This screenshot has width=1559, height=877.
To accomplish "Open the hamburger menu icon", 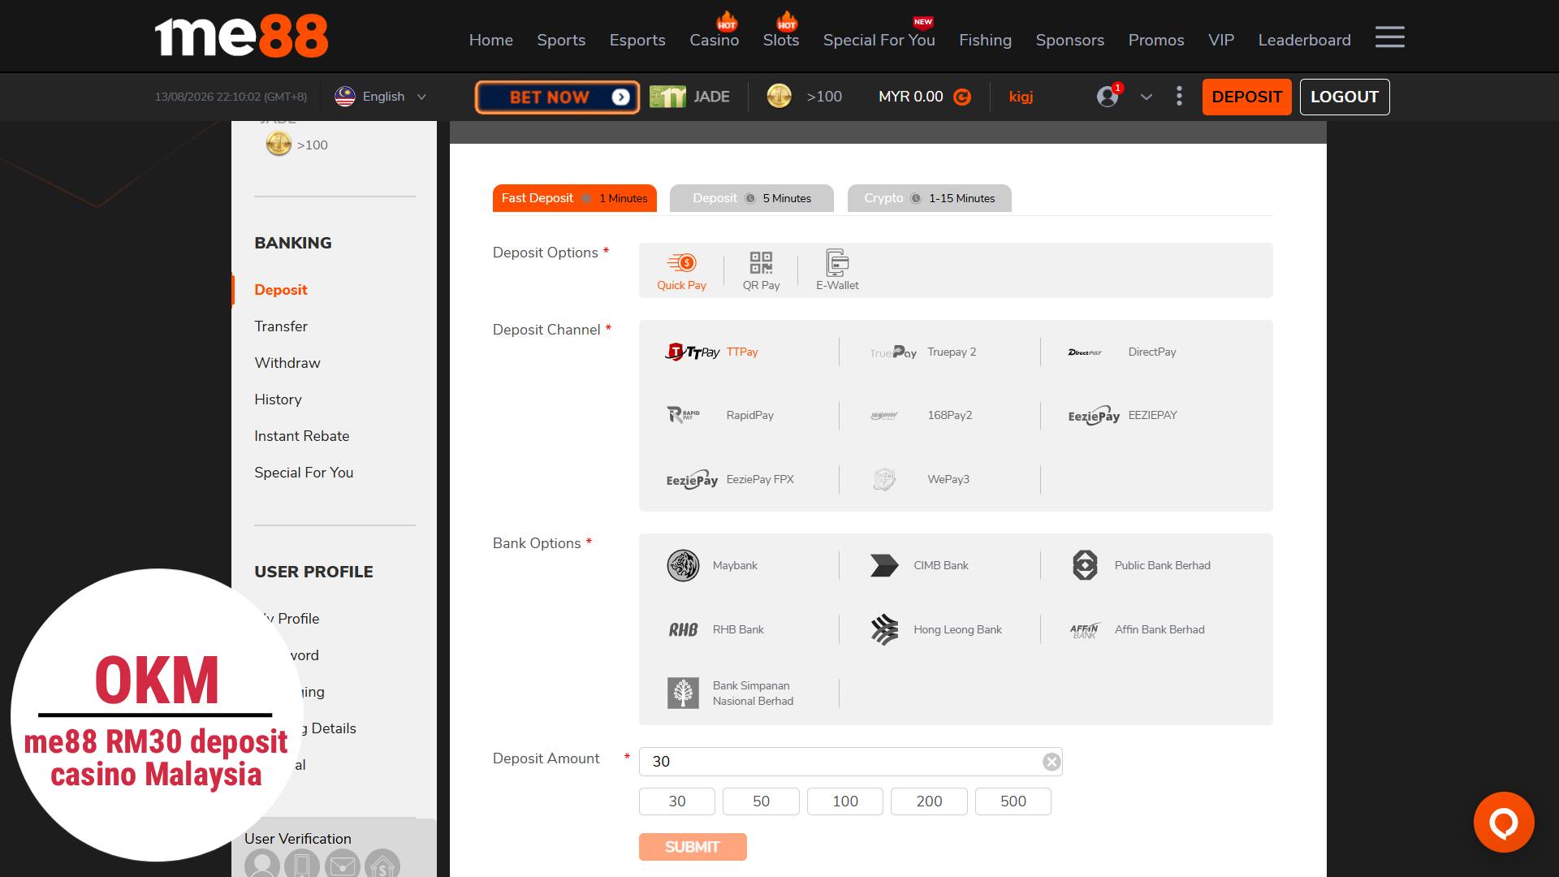I will 1389,37.
